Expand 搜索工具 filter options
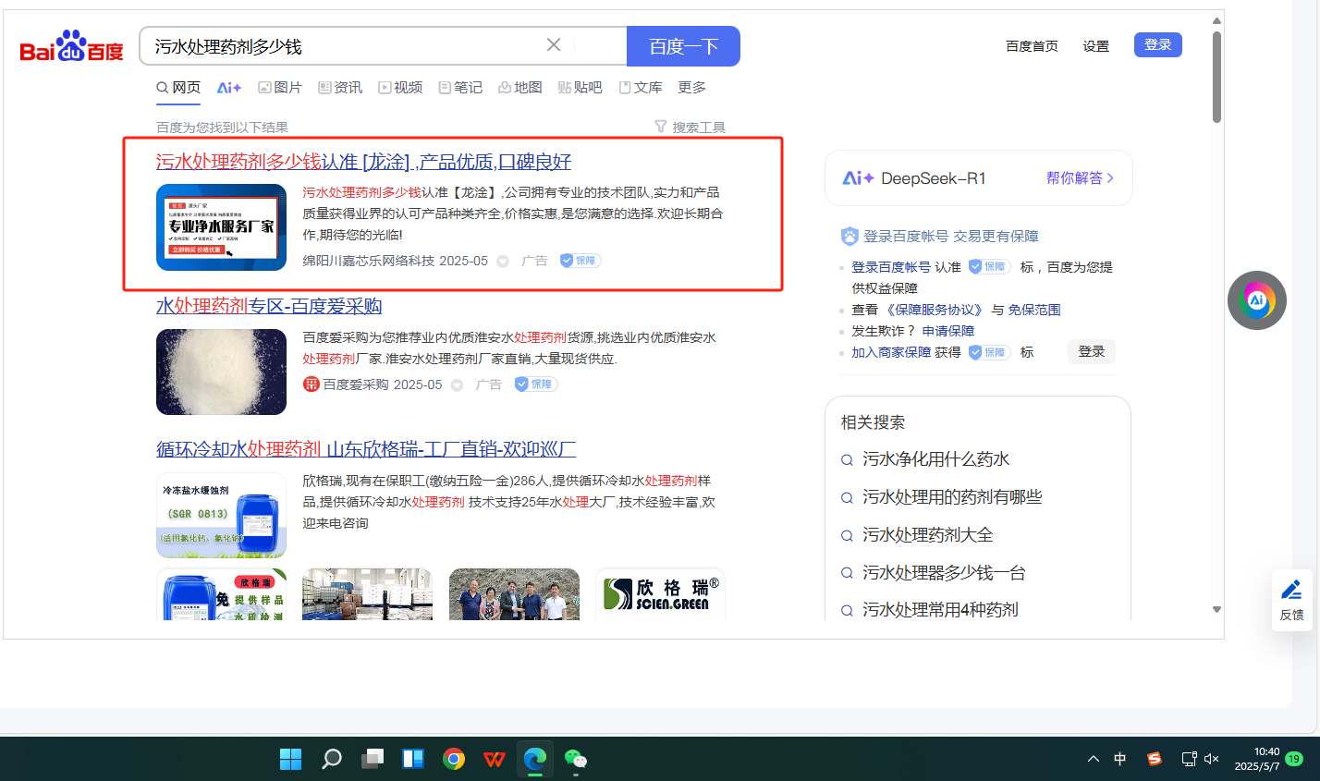Screen dimensions: 1320x781 pyautogui.click(x=690, y=128)
